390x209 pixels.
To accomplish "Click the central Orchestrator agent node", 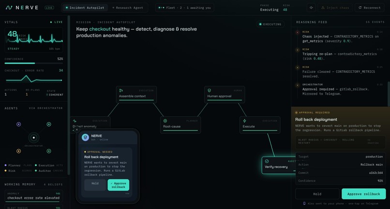I will pos(33,138).
